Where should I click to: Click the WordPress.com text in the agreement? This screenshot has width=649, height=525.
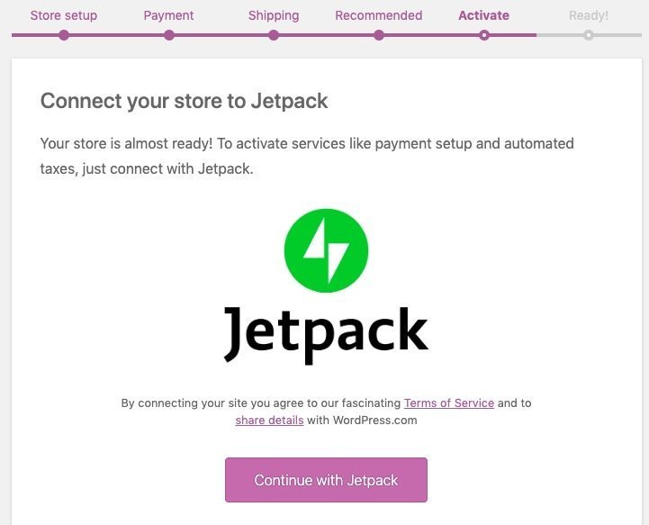click(373, 421)
